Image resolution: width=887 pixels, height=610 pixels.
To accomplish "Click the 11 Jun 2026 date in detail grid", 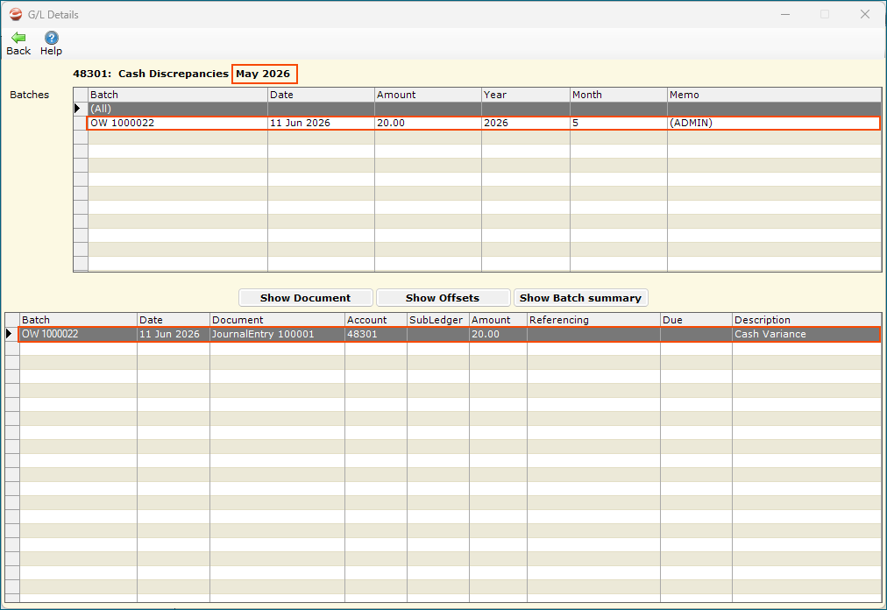I will pos(173,334).
